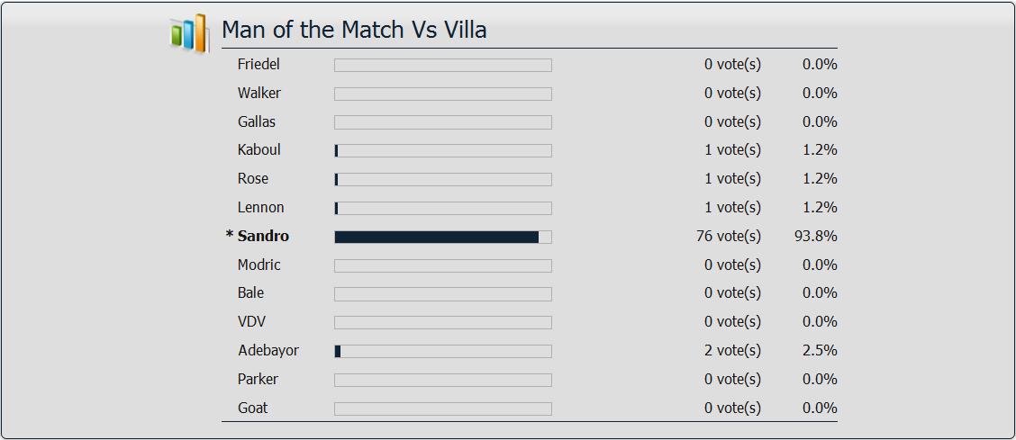Click the Rose vote bar
The width and height of the screenshot is (1016, 440).
click(x=443, y=179)
